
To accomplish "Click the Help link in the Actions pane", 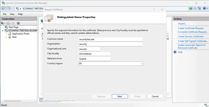I will pyautogui.click(x=180, y=52).
